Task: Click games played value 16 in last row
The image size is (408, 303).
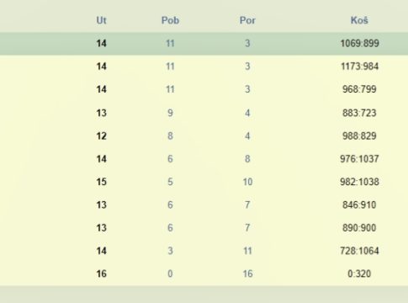Action: 101,274
